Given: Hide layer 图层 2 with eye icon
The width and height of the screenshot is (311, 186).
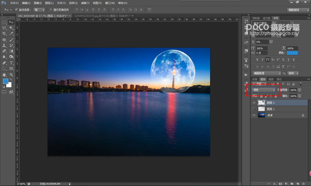Looking at the screenshot, I should 254,103.
